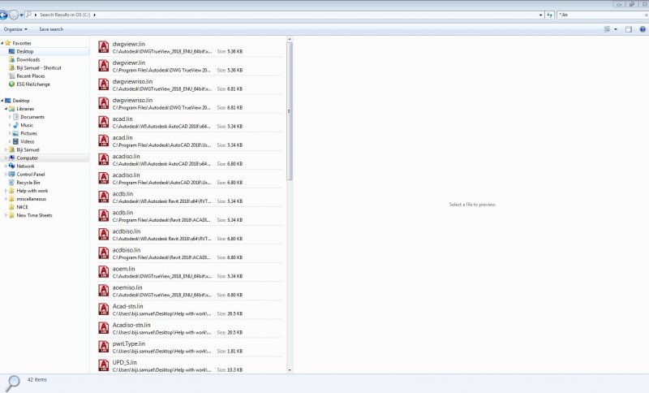Select the UPD_S.lin file icon

[104, 365]
